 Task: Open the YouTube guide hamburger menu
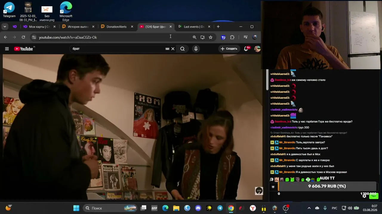pyautogui.click(x=7, y=49)
